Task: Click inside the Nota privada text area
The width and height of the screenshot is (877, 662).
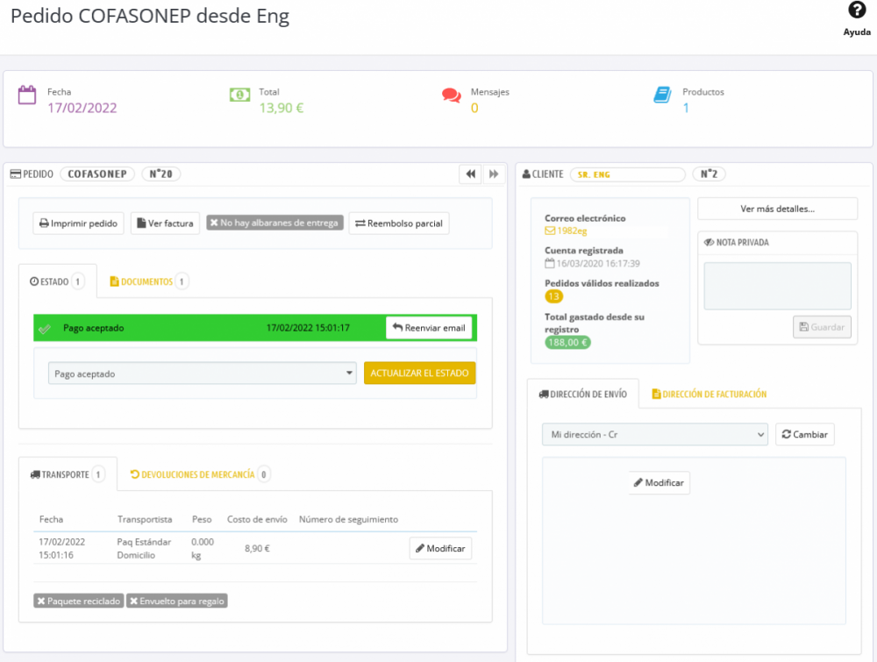Action: [x=777, y=286]
